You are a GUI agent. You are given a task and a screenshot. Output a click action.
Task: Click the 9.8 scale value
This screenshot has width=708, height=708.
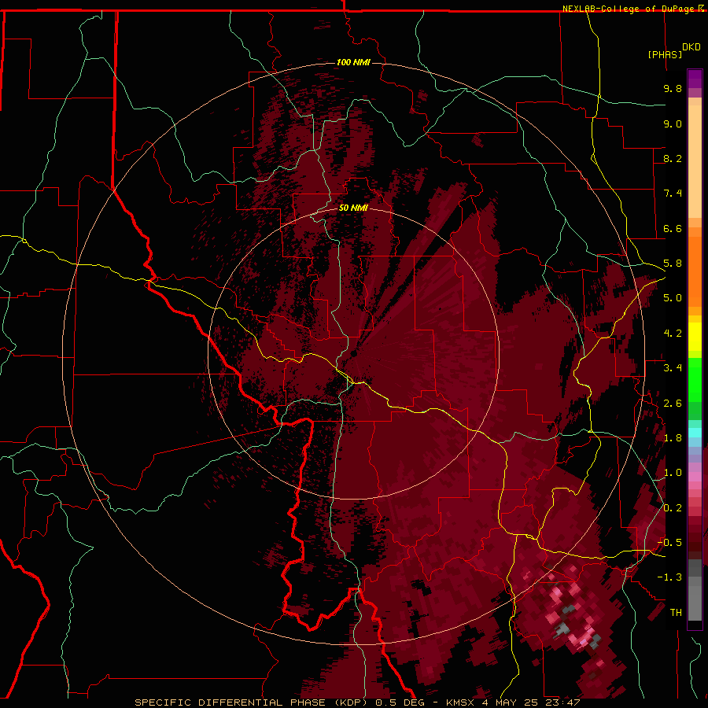tap(673, 88)
